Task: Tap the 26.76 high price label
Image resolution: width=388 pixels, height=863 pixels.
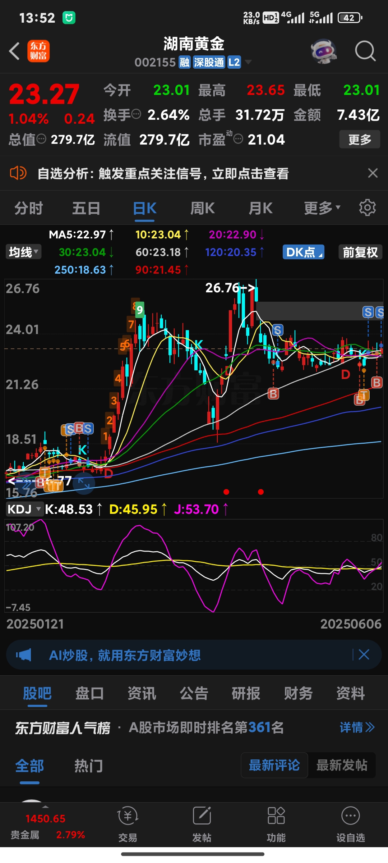Action: click(230, 288)
